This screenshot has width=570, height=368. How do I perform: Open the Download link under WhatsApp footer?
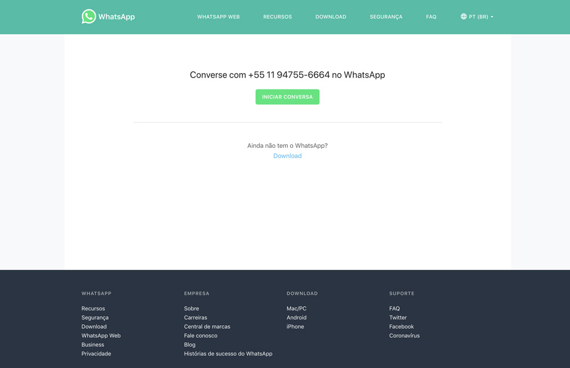tap(94, 326)
